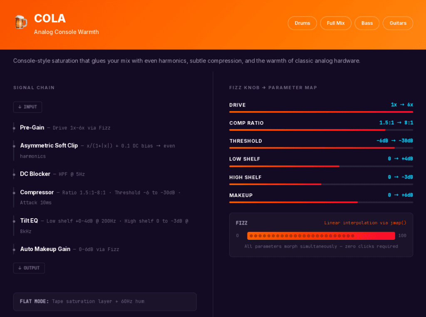Viewport: 426px width, 317px height.
Task: Select the Asymmetric Soft Clip stage
Action: 49,146
